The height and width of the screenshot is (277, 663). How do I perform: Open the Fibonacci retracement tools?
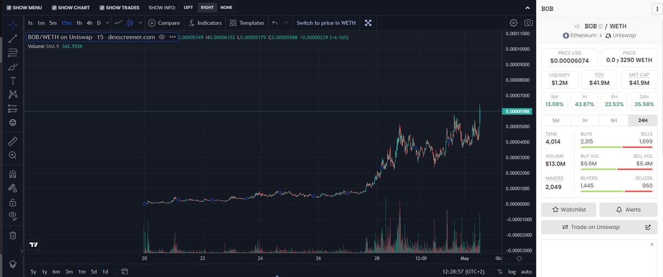[13, 53]
